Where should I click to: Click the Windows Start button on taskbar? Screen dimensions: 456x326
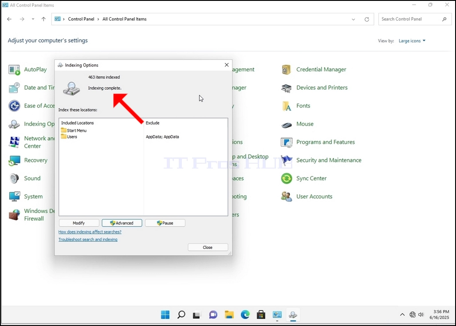pos(165,314)
